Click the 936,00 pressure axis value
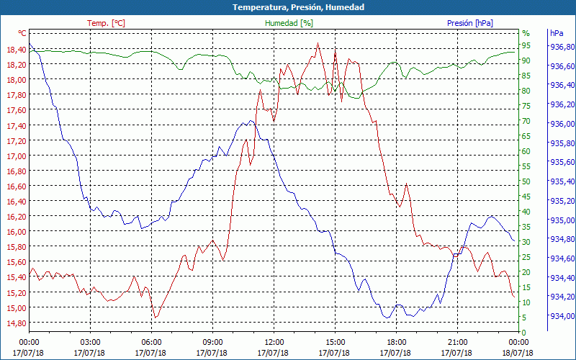 562,124
